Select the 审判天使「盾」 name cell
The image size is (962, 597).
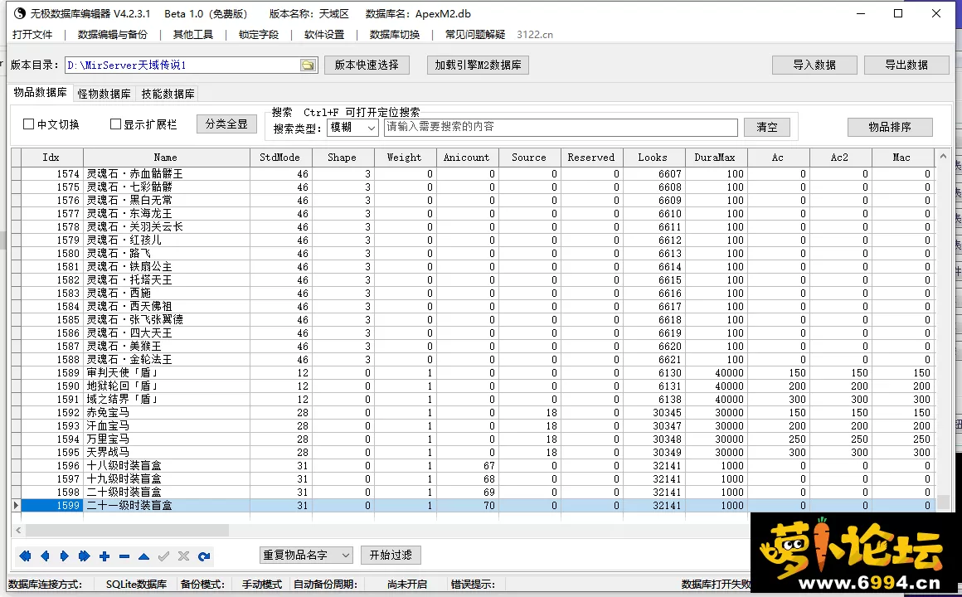click(x=166, y=372)
